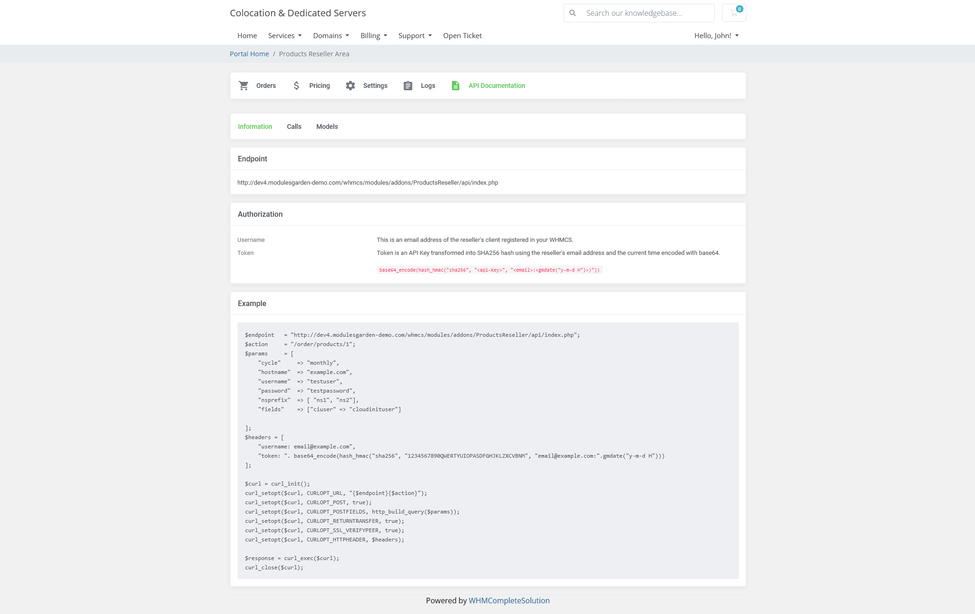Select the Calls tab
The height and width of the screenshot is (614, 975).
[x=294, y=126]
